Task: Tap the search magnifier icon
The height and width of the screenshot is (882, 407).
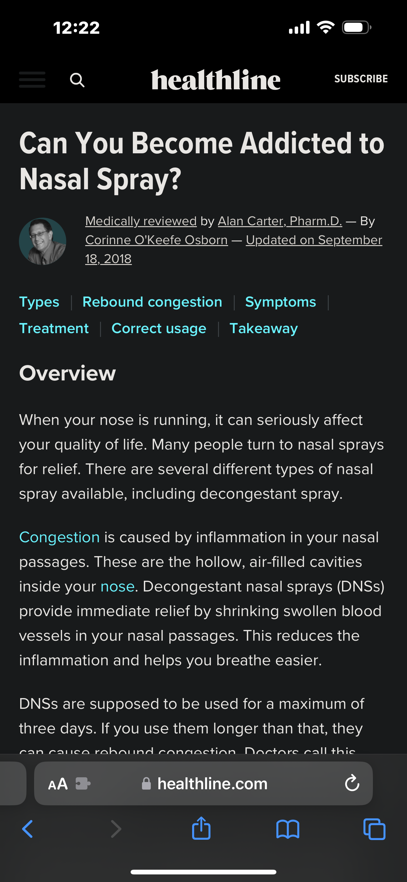Action: [77, 80]
